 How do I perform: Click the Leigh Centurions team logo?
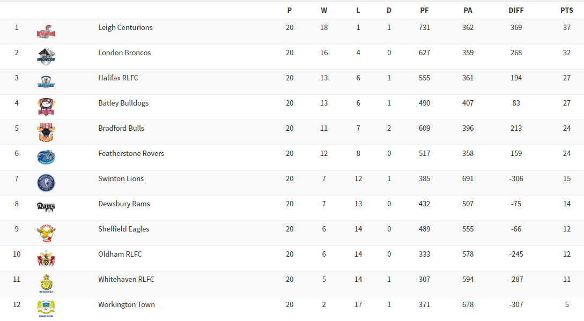(46, 32)
